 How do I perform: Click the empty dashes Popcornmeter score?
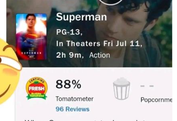147,86
